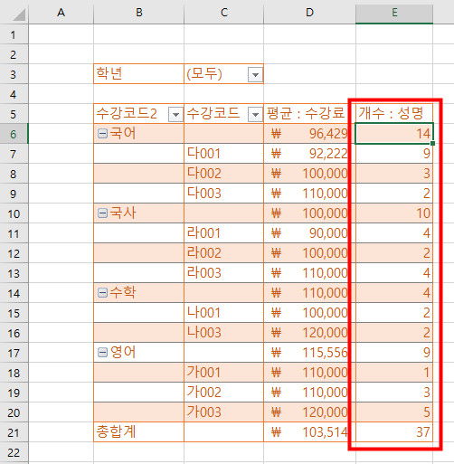The image size is (454, 464).
Task: Collapse the 수학 group
Action: pyautogui.click(x=102, y=293)
